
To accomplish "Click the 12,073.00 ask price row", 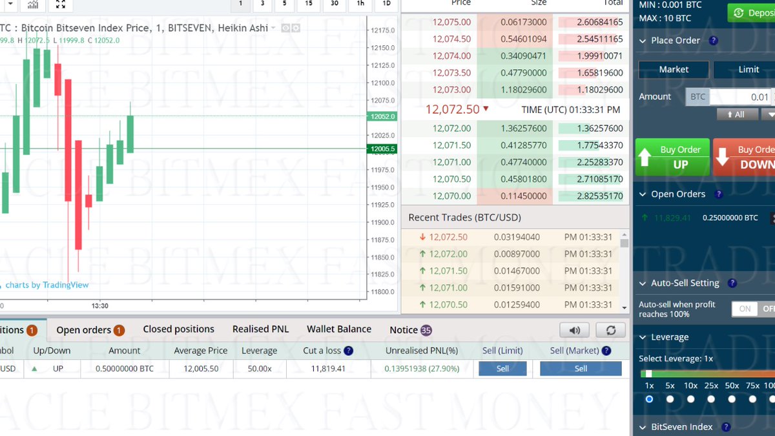I will pos(515,90).
